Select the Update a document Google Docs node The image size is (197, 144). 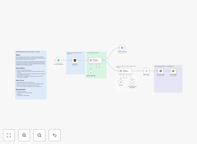122,48
